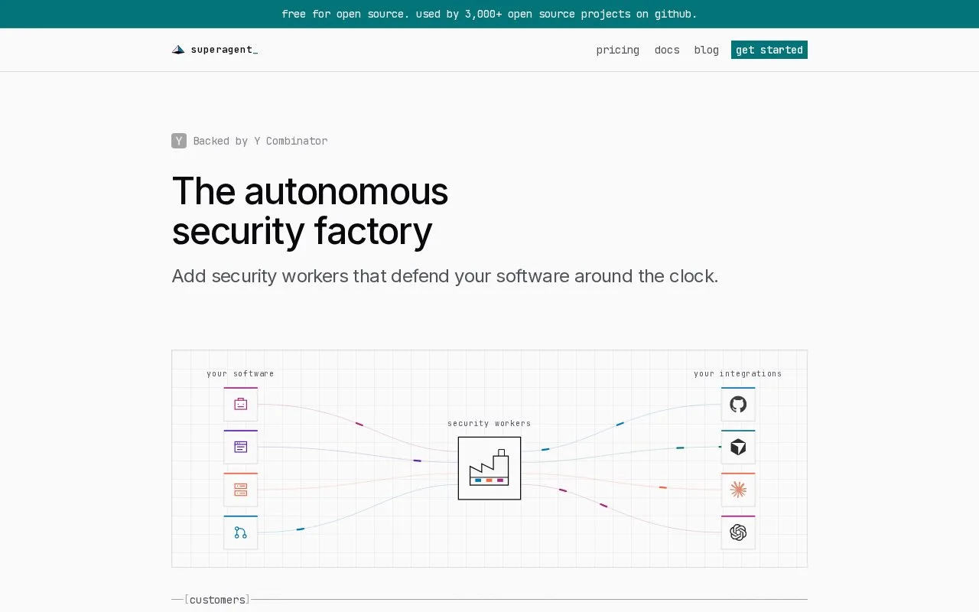This screenshot has width=979, height=612.
Task: Click the get started button
Action: pyautogui.click(x=769, y=50)
